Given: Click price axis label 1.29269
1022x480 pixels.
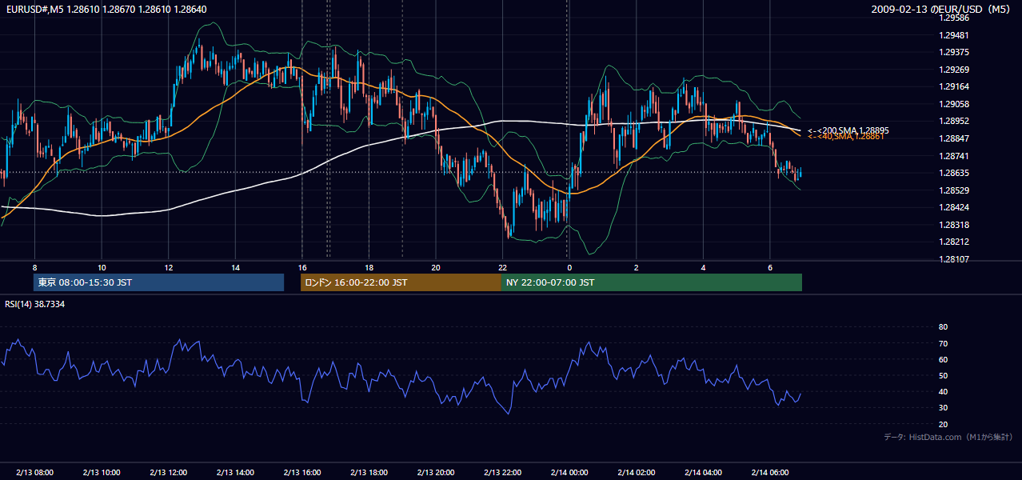Looking at the screenshot, I should (x=953, y=70).
